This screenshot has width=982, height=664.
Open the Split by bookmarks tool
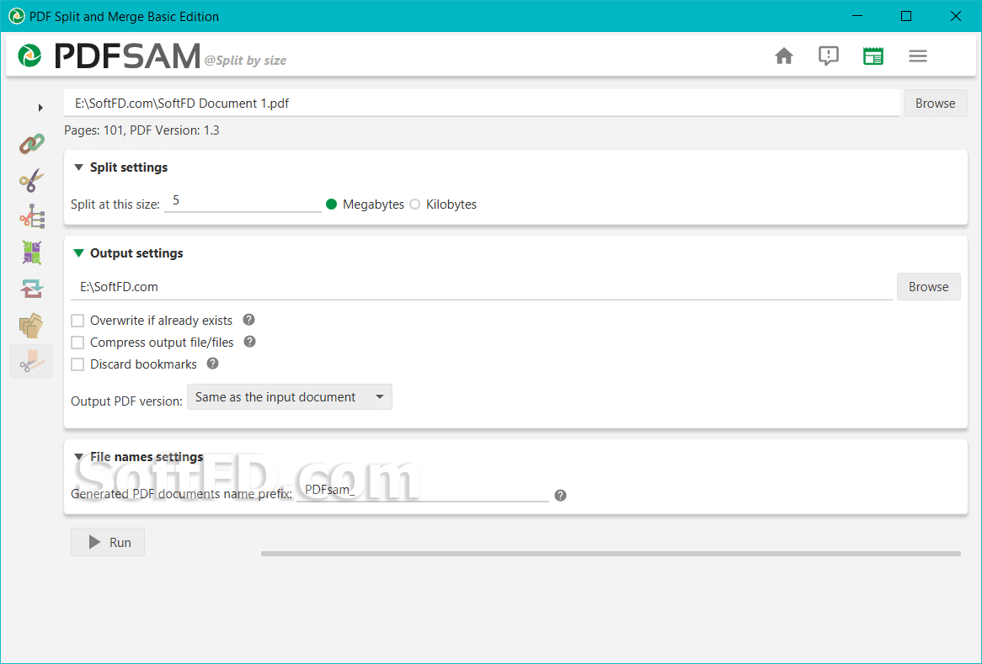point(31,216)
